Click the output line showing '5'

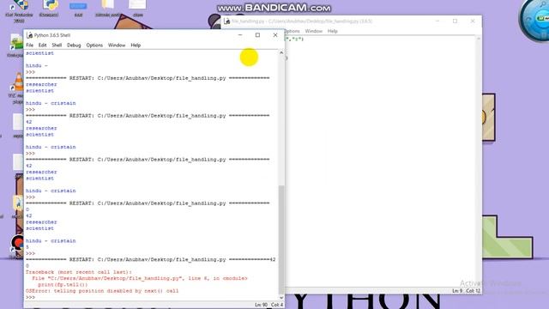pos(27,247)
